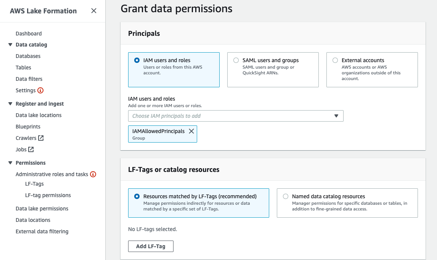Screen dimensions: 437x260
Task: Navigate to Data filters in sidebar
Action: tap(29, 79)
